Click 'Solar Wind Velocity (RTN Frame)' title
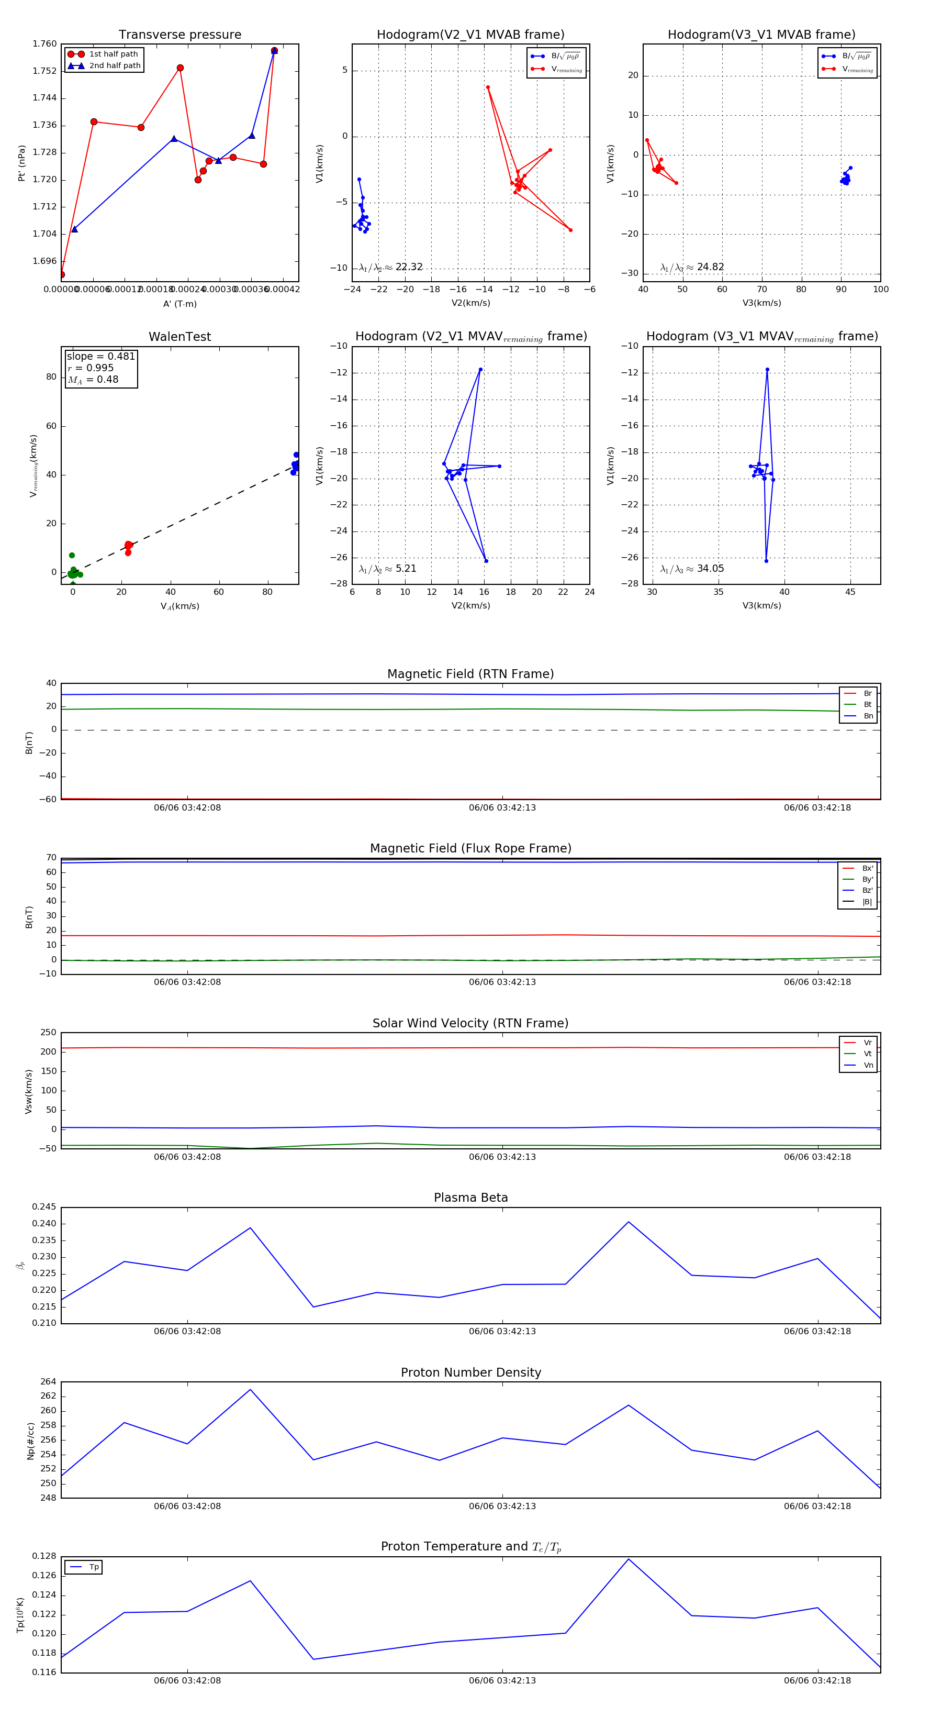The width and height of the screenshot is (942, 1728). tap(470, 1023)
